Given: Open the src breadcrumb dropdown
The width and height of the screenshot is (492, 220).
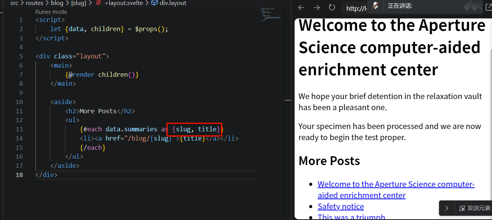Looking at the screenshot, I should coord(15,3).
